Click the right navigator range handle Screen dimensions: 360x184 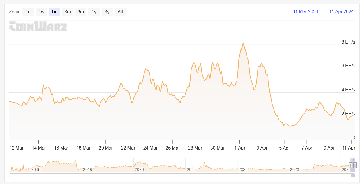[355, 165]
